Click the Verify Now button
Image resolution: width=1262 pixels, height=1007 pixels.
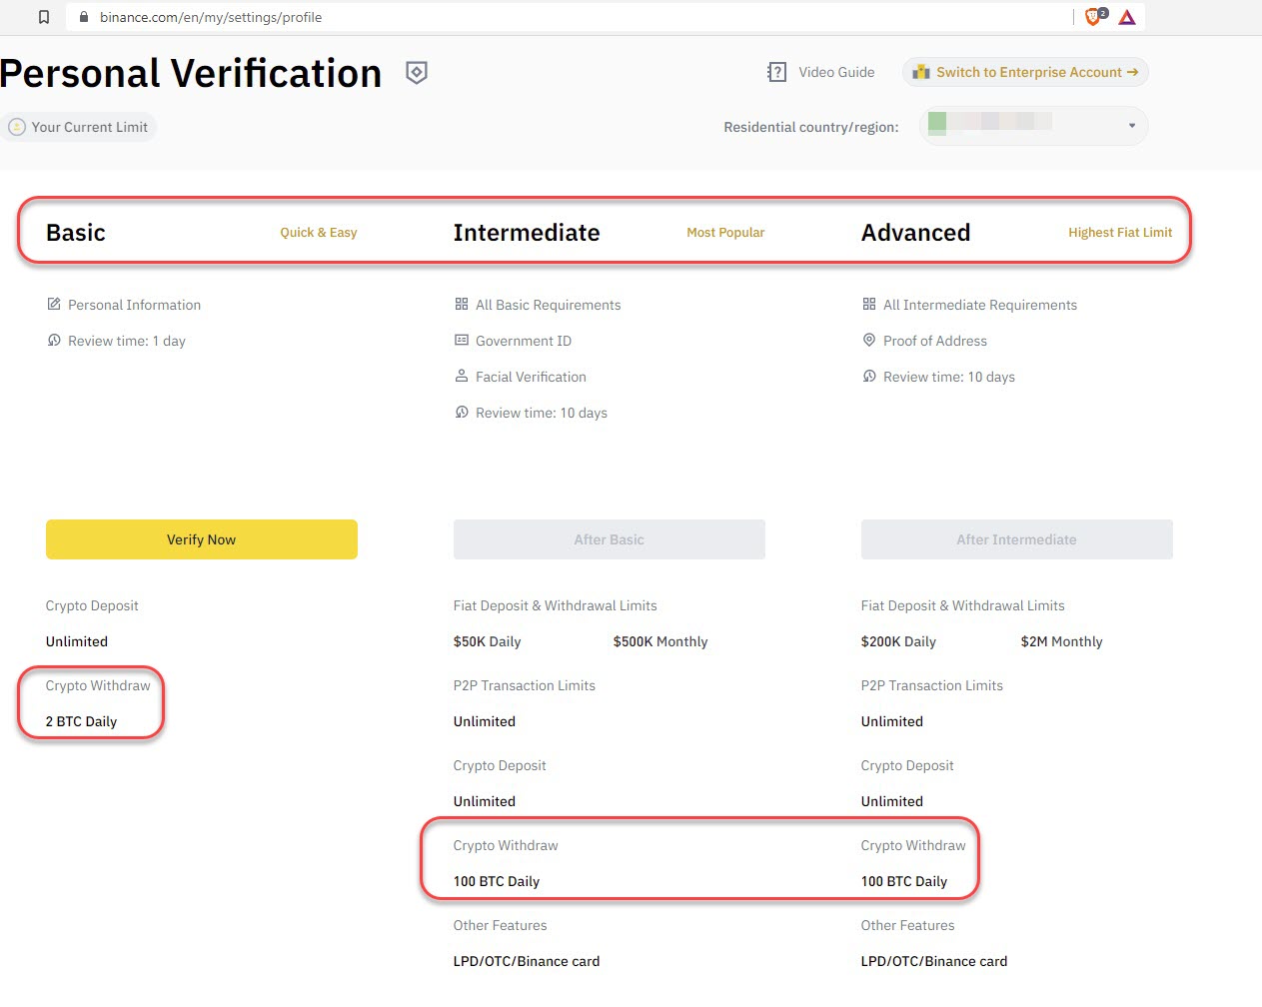(202, 539)
